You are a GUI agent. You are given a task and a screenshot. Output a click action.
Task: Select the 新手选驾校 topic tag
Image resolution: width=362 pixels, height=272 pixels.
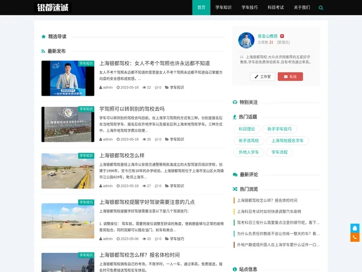click(249, 141)
